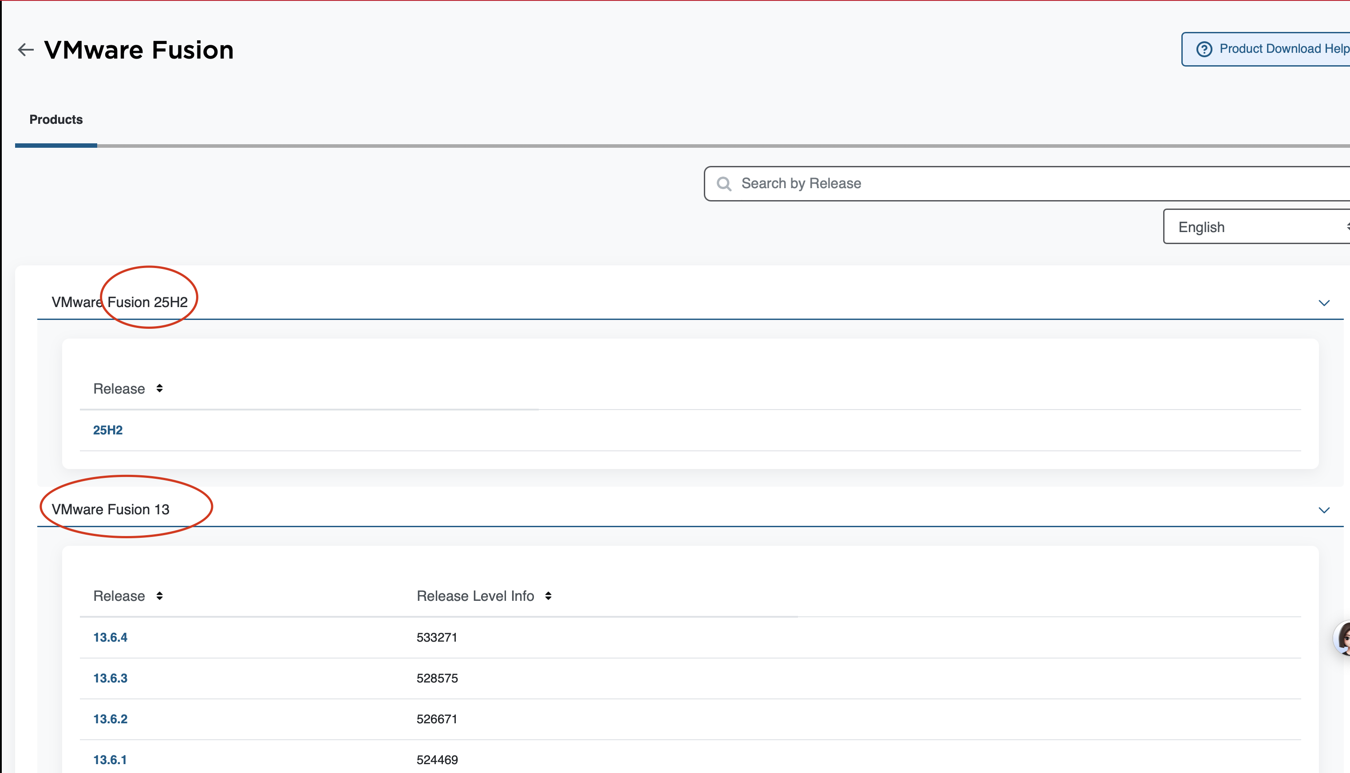The width and height of the screenshot is (1350, 773).
Task: Click the VMware Fusion 25H2 heading
Action: pos(119,302)
